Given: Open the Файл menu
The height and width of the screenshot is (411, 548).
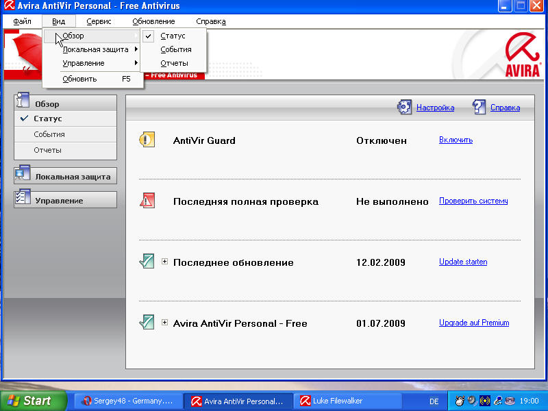Looking at the screenshot, I should pos(22,21).
